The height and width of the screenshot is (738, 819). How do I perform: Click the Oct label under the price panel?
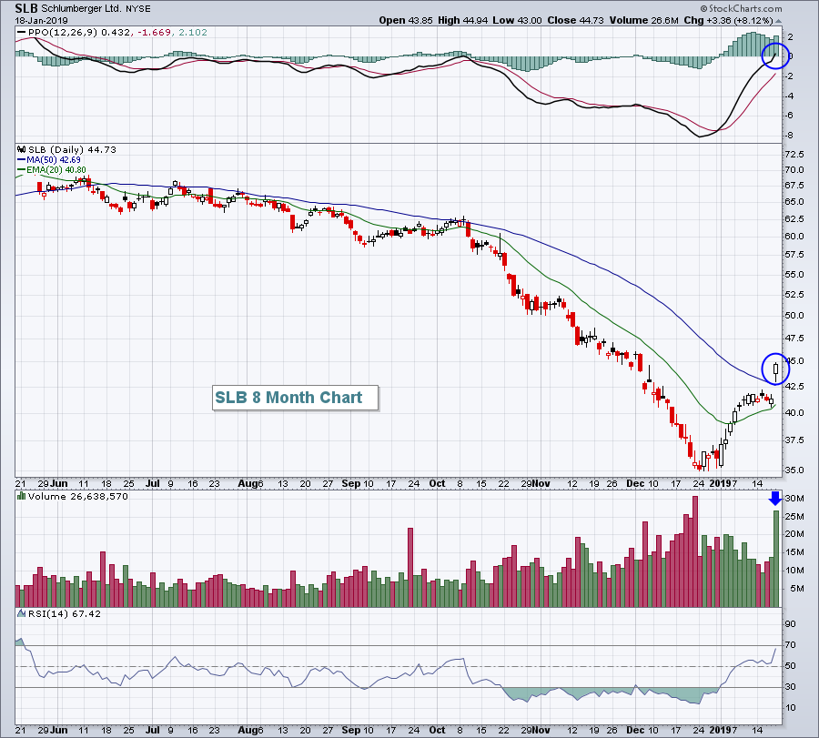pyautogui.click(x=437, y=483)
